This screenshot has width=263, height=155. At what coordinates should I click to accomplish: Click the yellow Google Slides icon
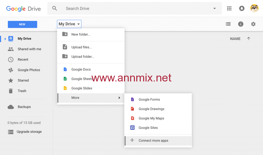(65, 88)
